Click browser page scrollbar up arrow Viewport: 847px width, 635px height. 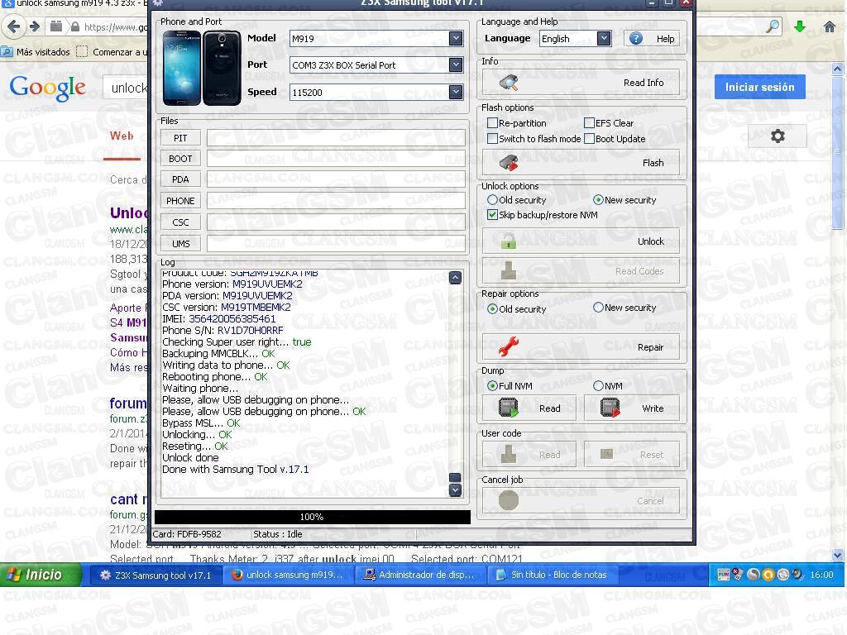(x=837, y=69)
